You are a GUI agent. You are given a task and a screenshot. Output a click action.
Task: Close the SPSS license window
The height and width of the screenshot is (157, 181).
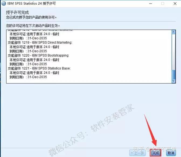pyautogui.click(x=175, y=4)
